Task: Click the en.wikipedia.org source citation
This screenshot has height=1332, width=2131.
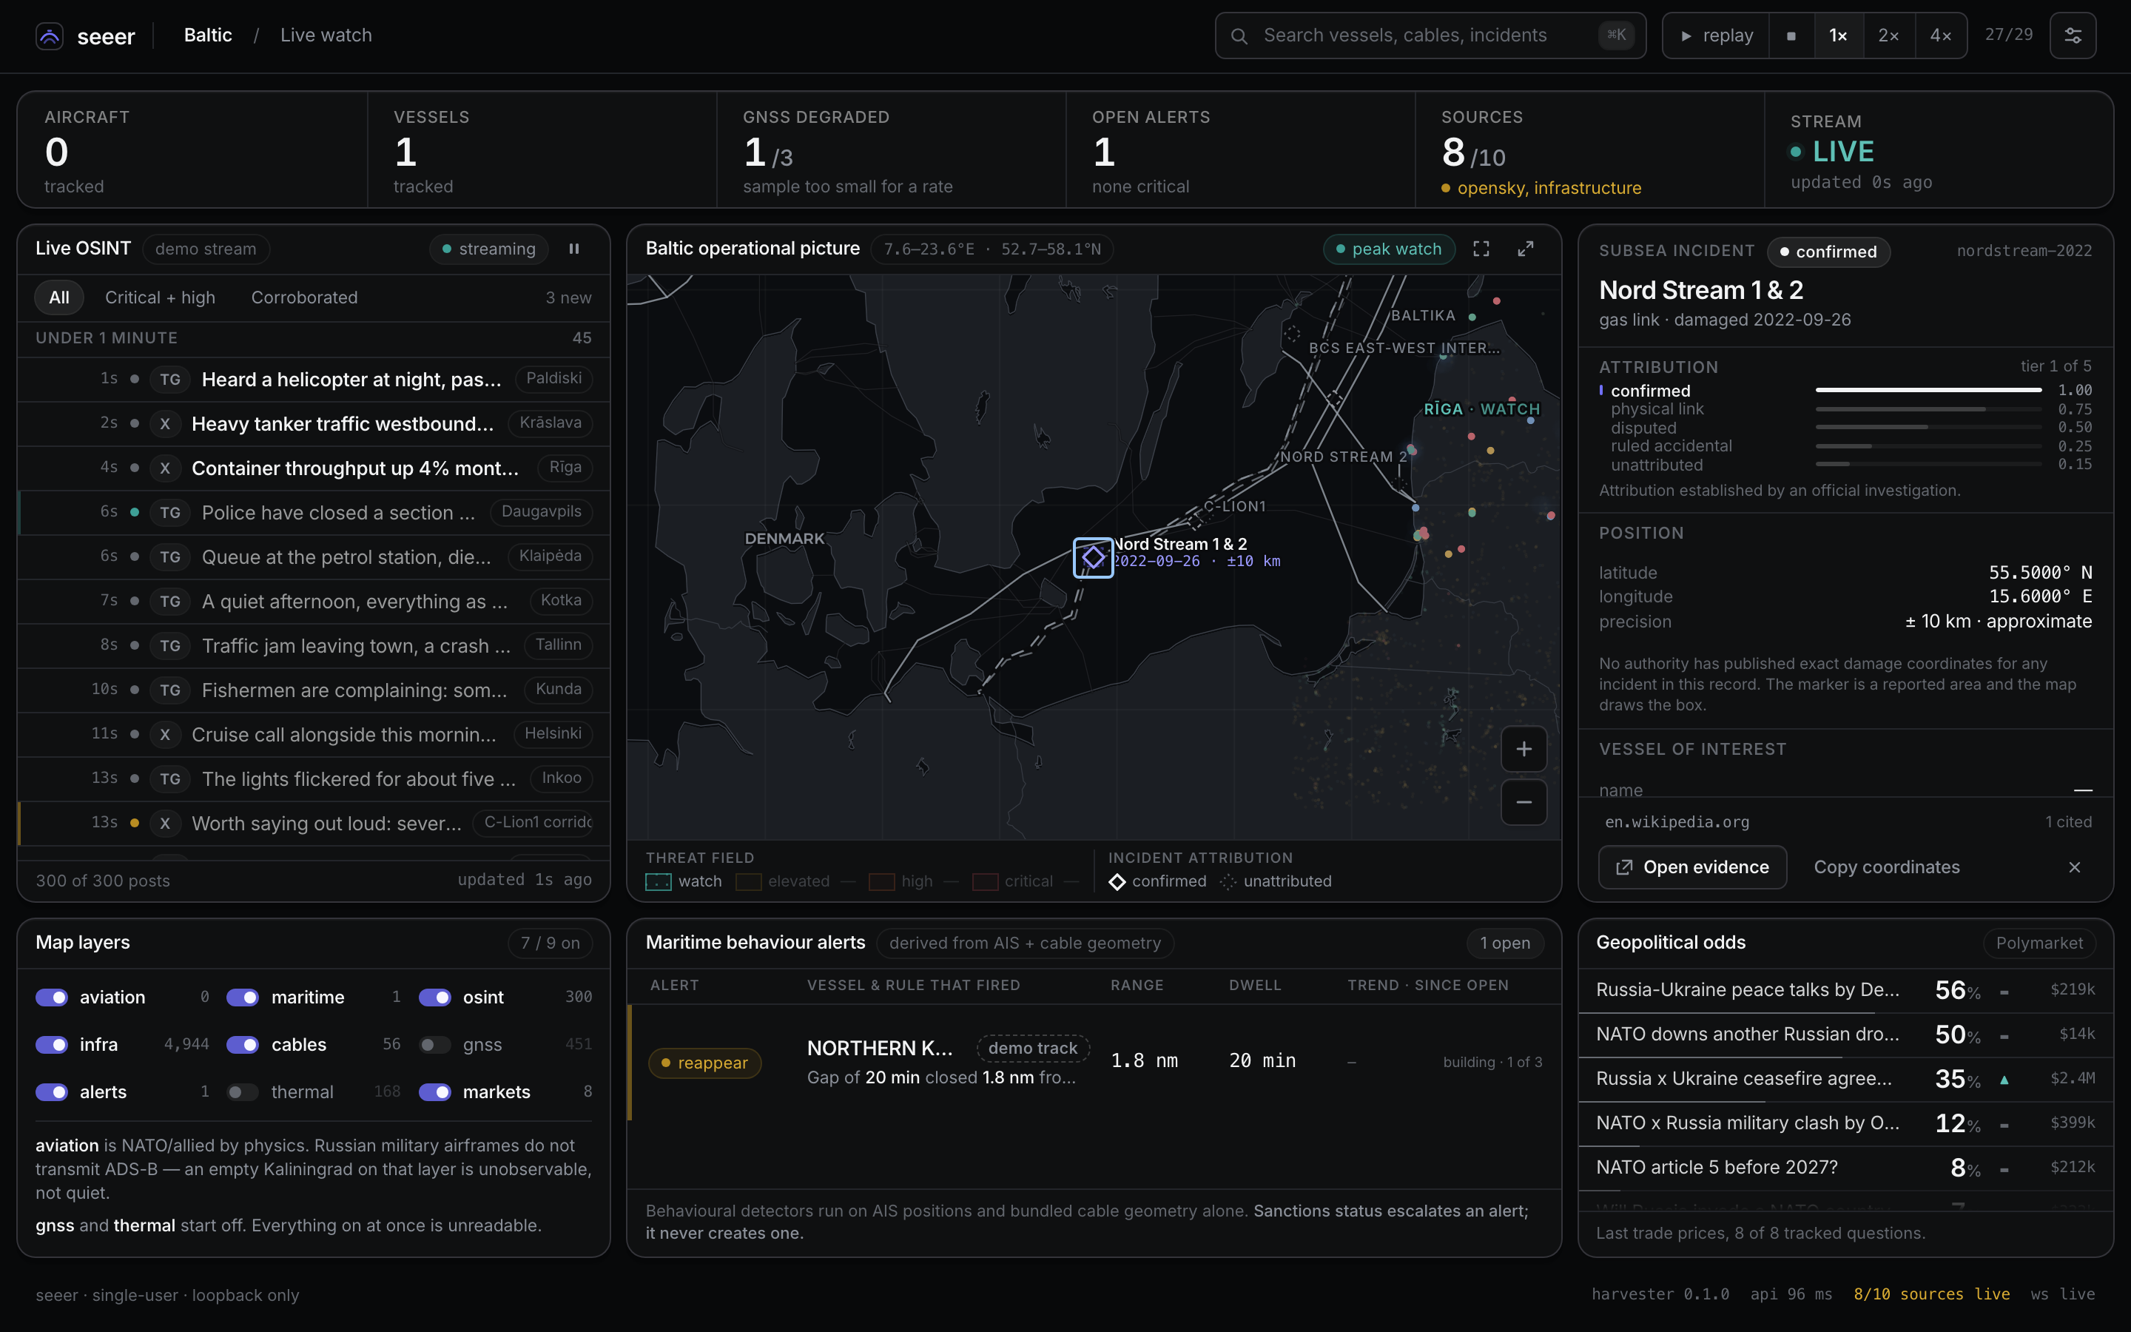Action: pos(1677,823)
